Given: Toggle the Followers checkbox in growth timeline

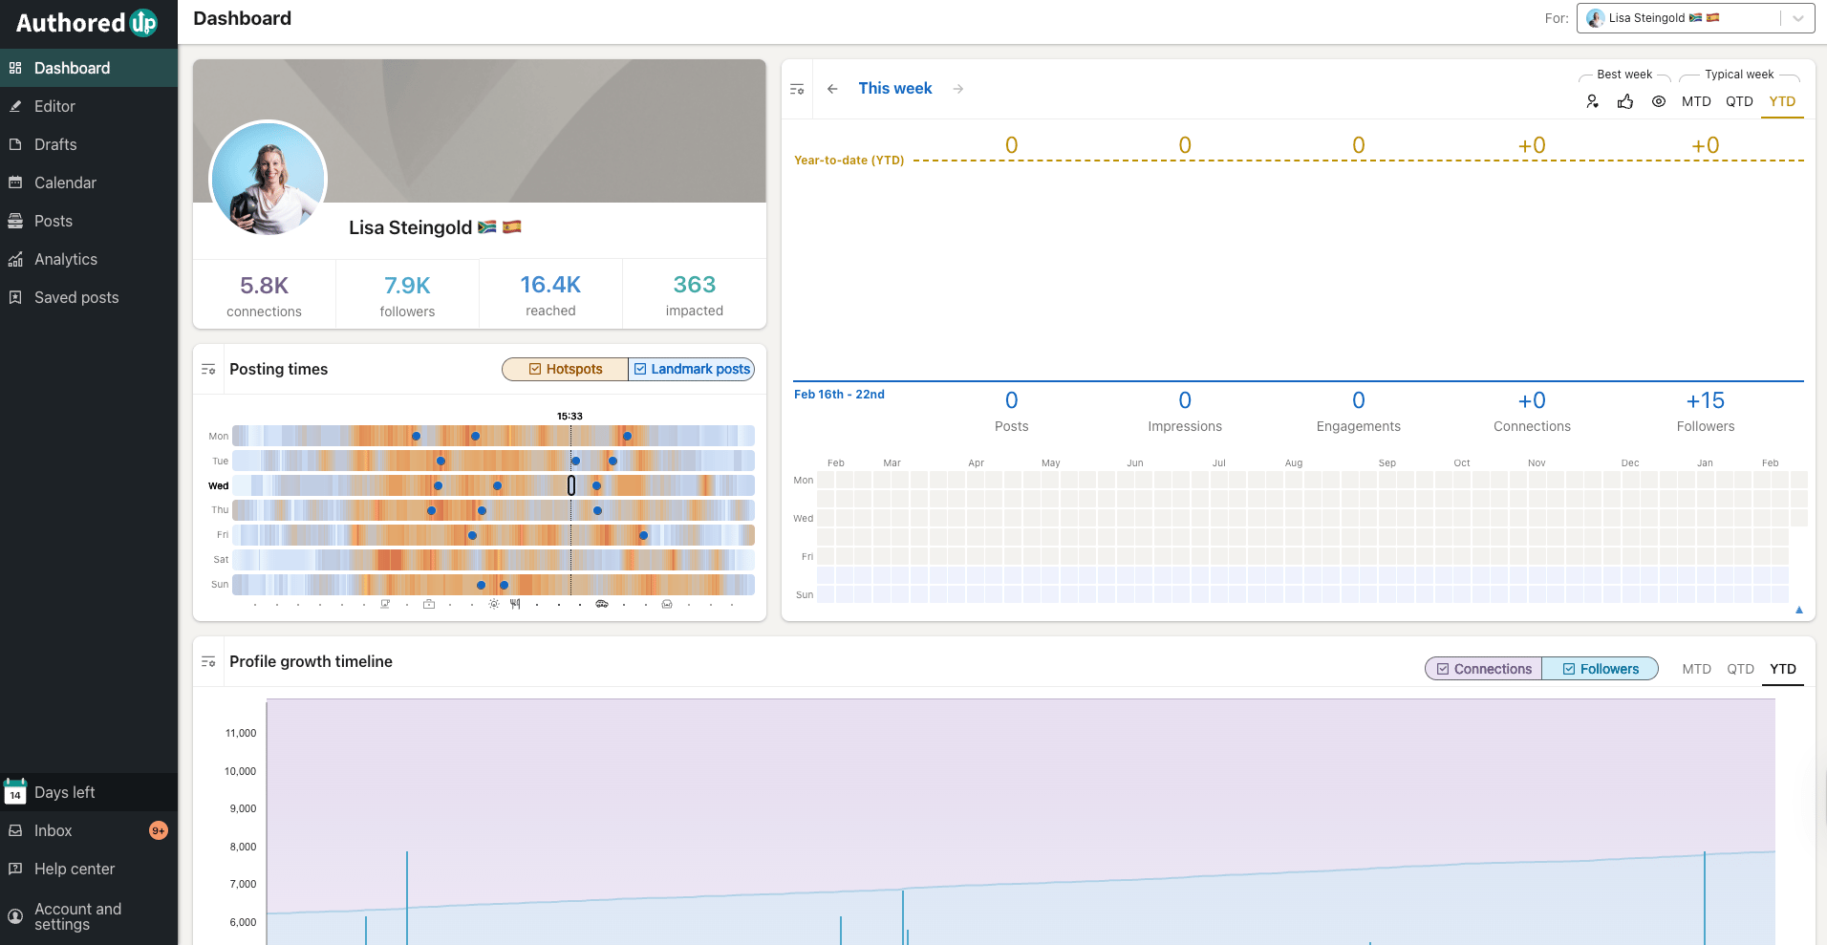Looking at the screenshot, I should tap(1601, 669).
